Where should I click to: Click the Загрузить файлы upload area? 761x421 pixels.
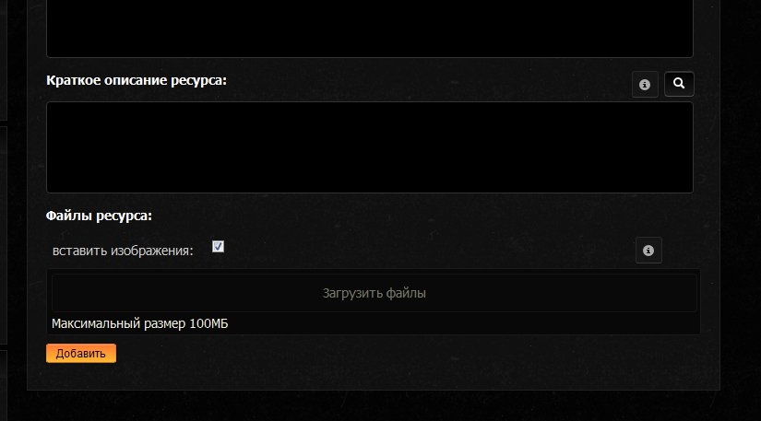tap(375, 293)
